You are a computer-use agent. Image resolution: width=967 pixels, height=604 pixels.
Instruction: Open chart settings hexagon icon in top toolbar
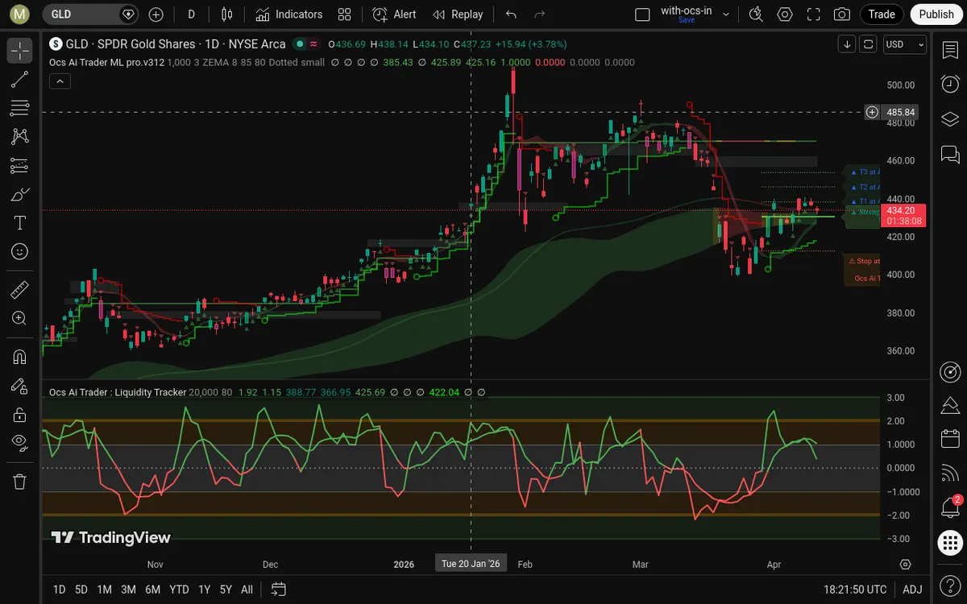[785, 14]
